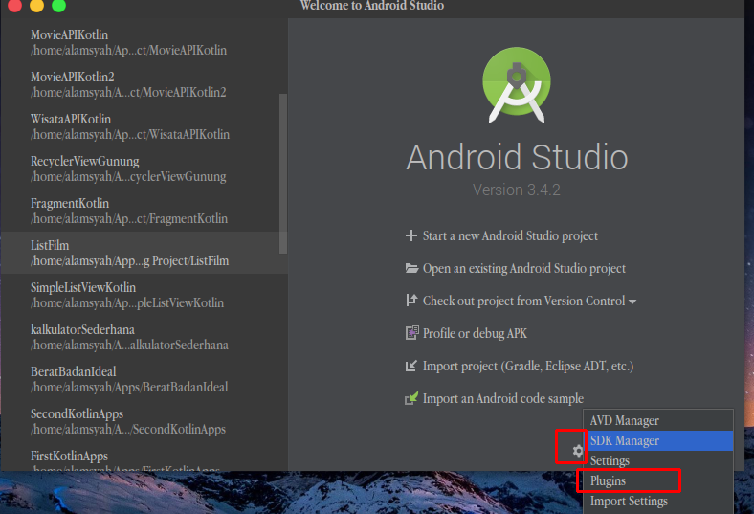This screenshot has height=514, width=754.
Task: Open recent project RecyclerViewGunung
Action: click(x=144, y=168)
